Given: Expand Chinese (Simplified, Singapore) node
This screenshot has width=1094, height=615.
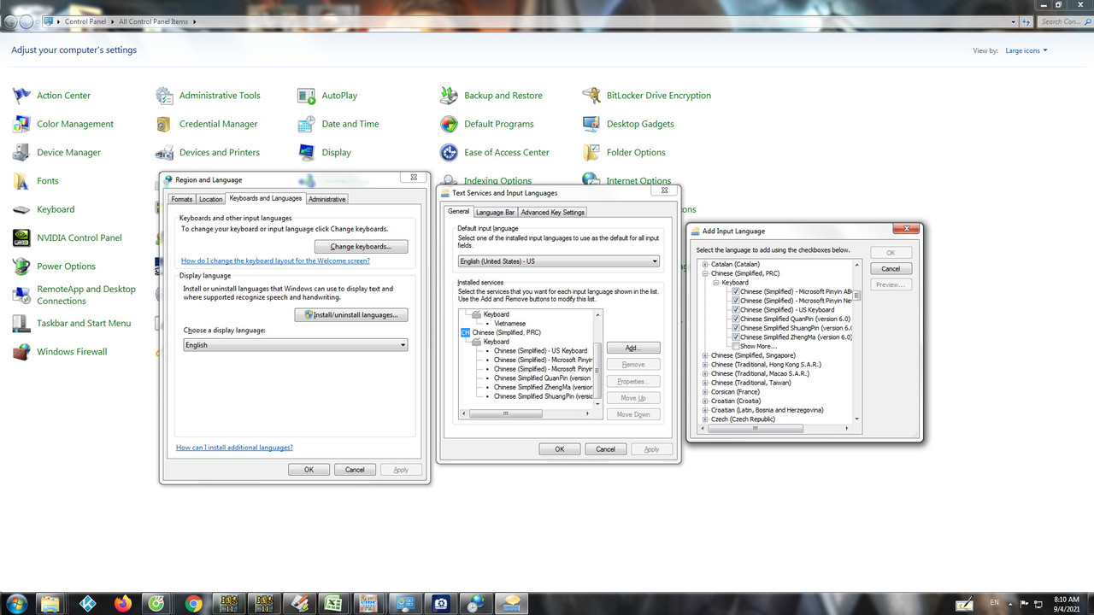Looking at the screenshot, I should click(705, 355).
